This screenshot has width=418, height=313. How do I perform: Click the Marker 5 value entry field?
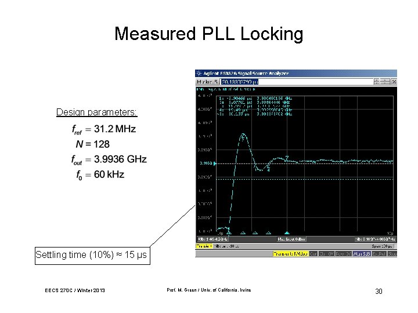pos(297,82)
